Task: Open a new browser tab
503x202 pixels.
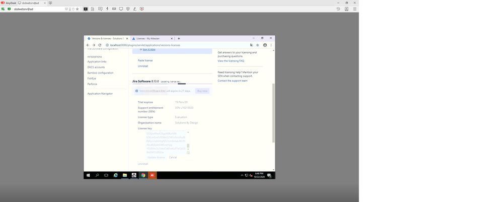Action: (x=179, y=39)
